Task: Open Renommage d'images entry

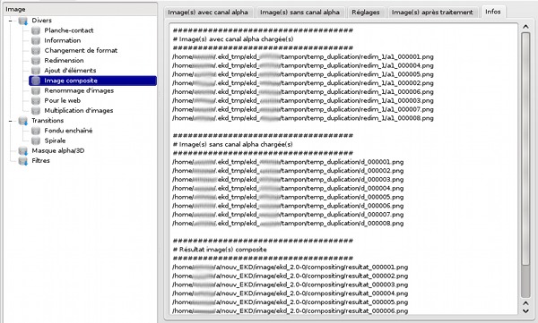Action: [x=79, y=90]
